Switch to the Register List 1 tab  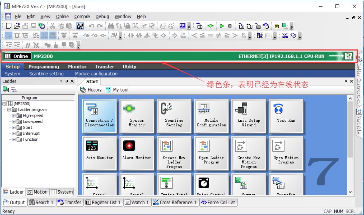coord(103,202)
